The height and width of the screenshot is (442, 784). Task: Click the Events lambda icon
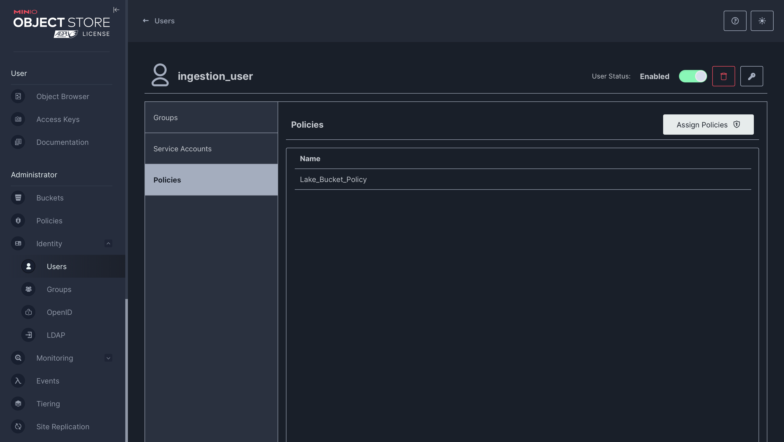[x=18, y=380]
